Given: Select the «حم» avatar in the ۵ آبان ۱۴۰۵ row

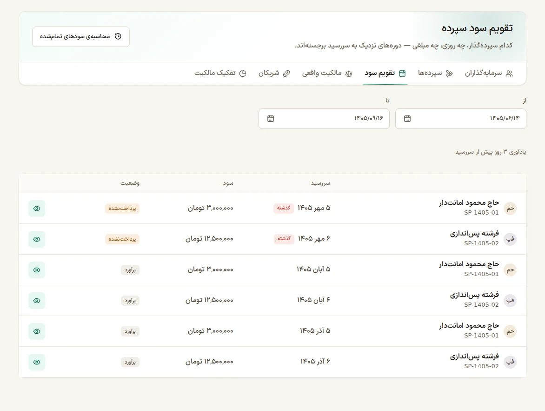Looking at the screenshot, I should point(510,270).
